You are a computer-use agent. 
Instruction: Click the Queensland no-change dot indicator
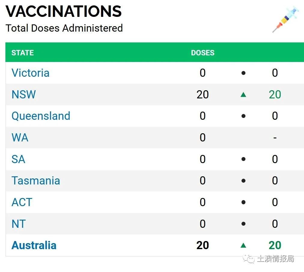click(244, 116)
